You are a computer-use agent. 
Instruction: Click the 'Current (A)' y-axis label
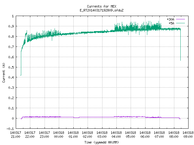coord(4,72)
